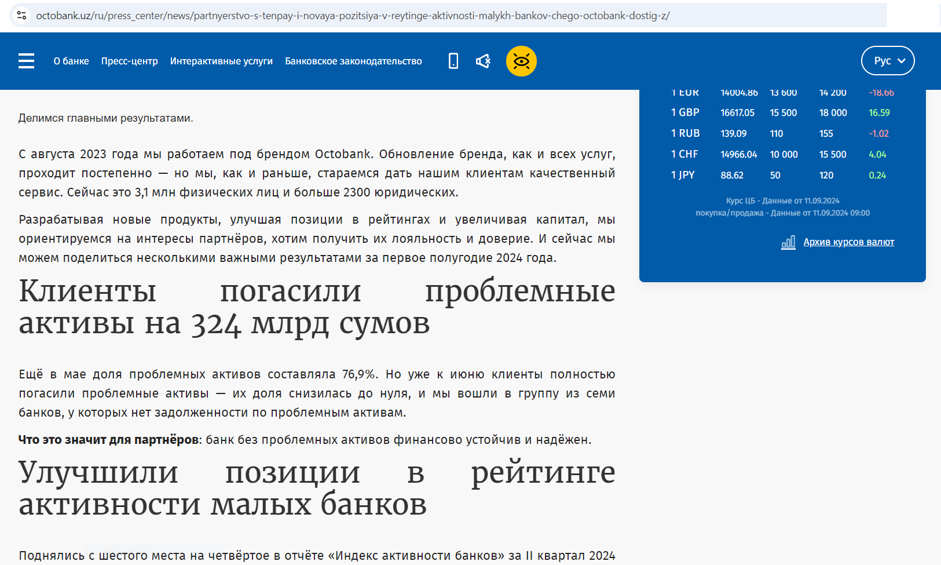Click the bold text Что это значит для партнёров
This screenshot has height=565, width=941.
tap(108, 440)
